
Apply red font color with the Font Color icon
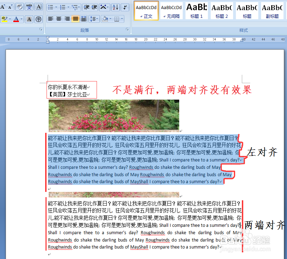point(15,18)
